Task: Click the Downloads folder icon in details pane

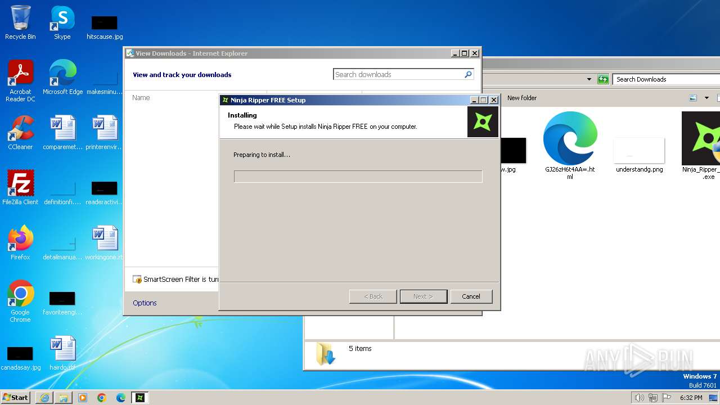Action: point(325,354)
